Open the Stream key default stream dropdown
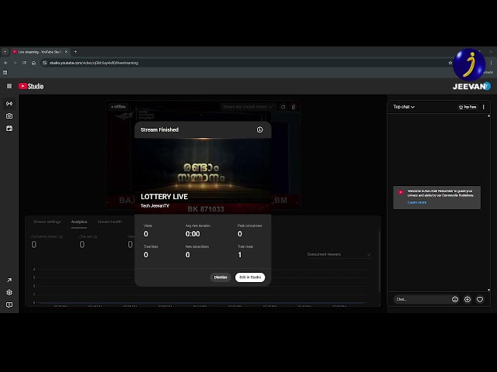 tap(248, 107)
